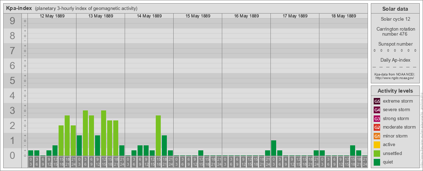Select the 14 May 1889 date header
Screen dimensions: 423x171
point(149,16)
